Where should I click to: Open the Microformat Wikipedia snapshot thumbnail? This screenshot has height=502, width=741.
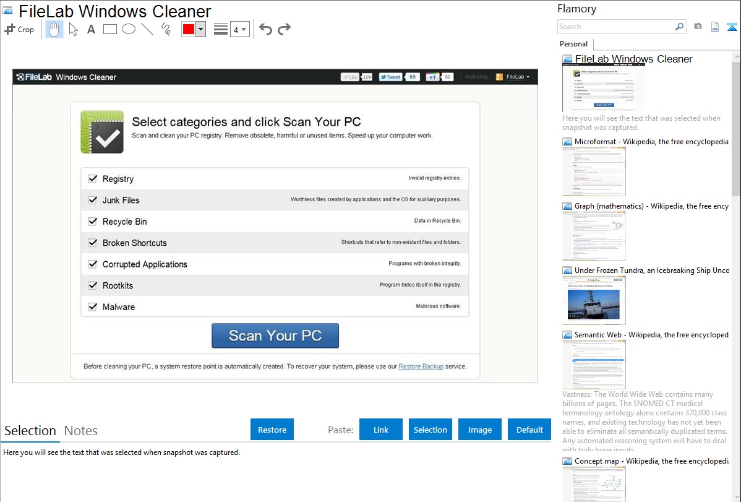point(594,171)
